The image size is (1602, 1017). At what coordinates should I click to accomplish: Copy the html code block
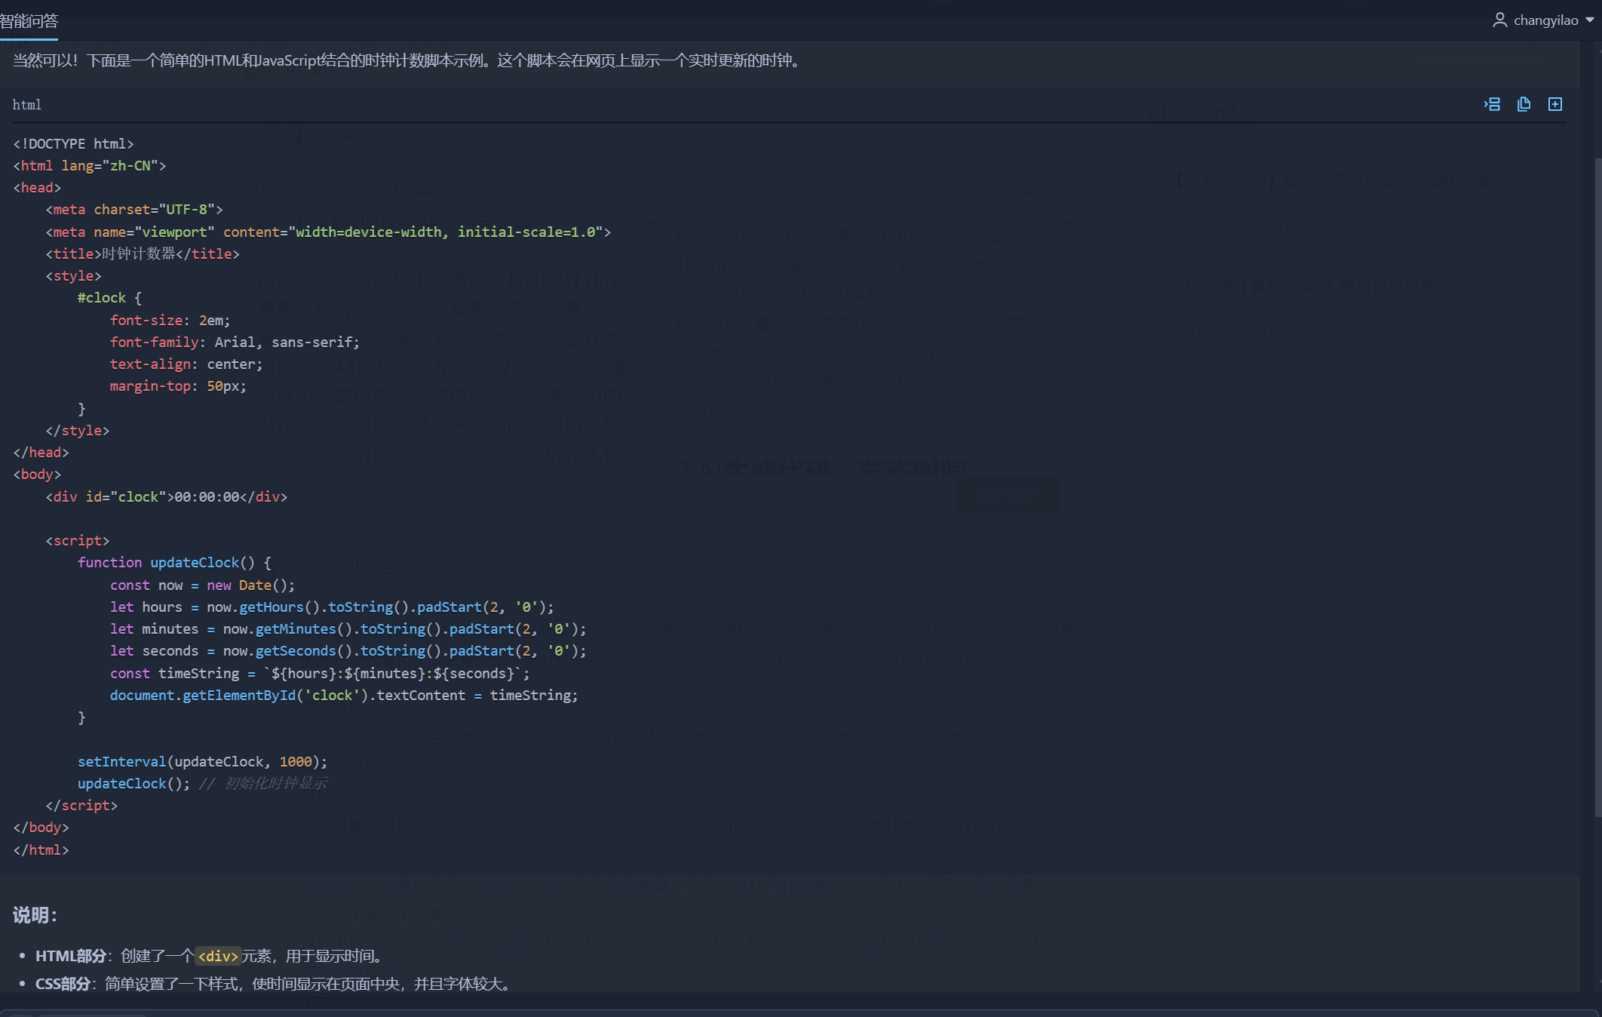pyautogui.click(x=1524, y=104)
